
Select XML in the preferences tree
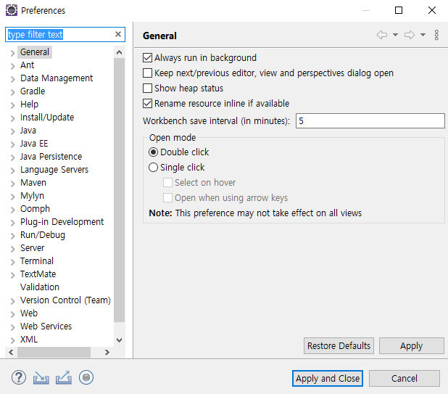29,340
